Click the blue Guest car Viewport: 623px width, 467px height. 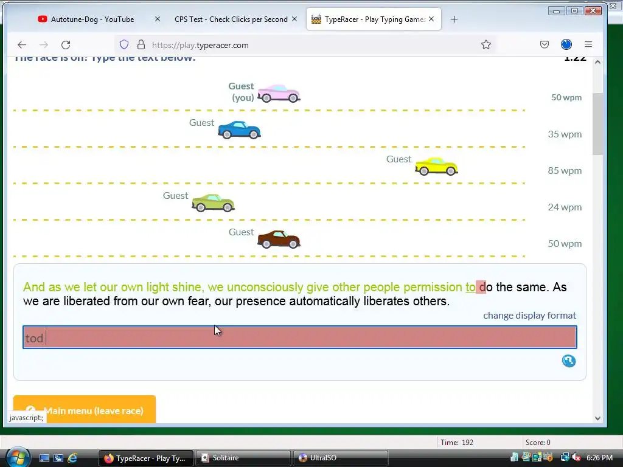pyautogui.click(x=239, y=130)
